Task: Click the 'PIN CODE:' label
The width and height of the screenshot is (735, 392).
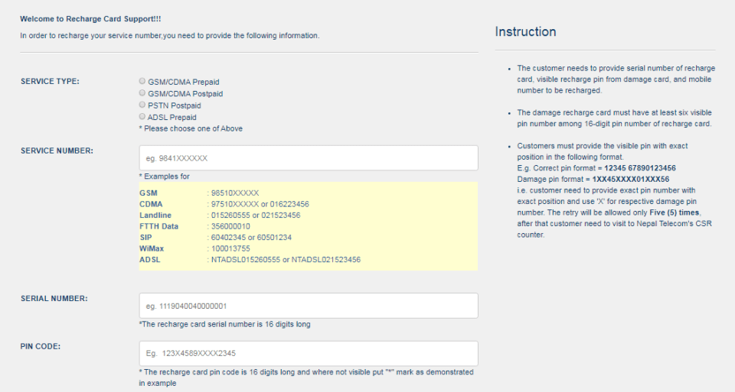Action: pos(41,347)
